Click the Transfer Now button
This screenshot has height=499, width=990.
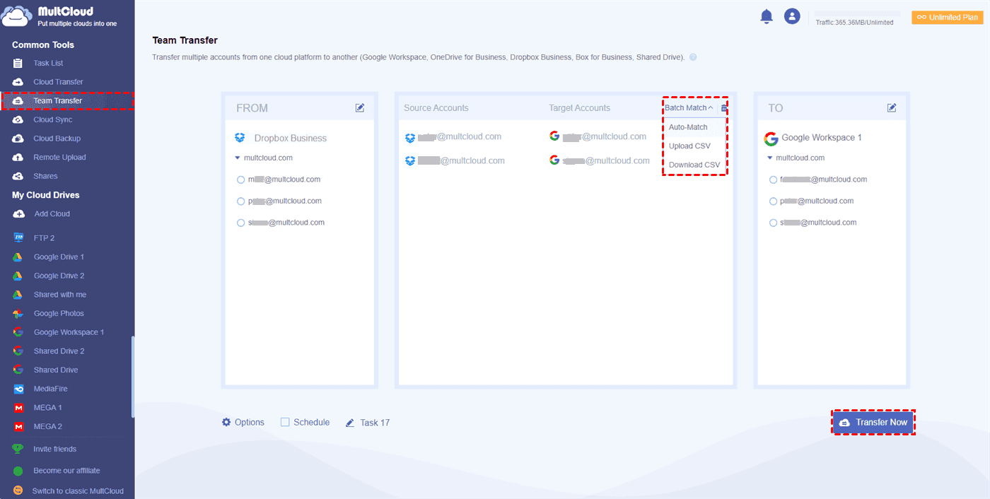(873, 422)
